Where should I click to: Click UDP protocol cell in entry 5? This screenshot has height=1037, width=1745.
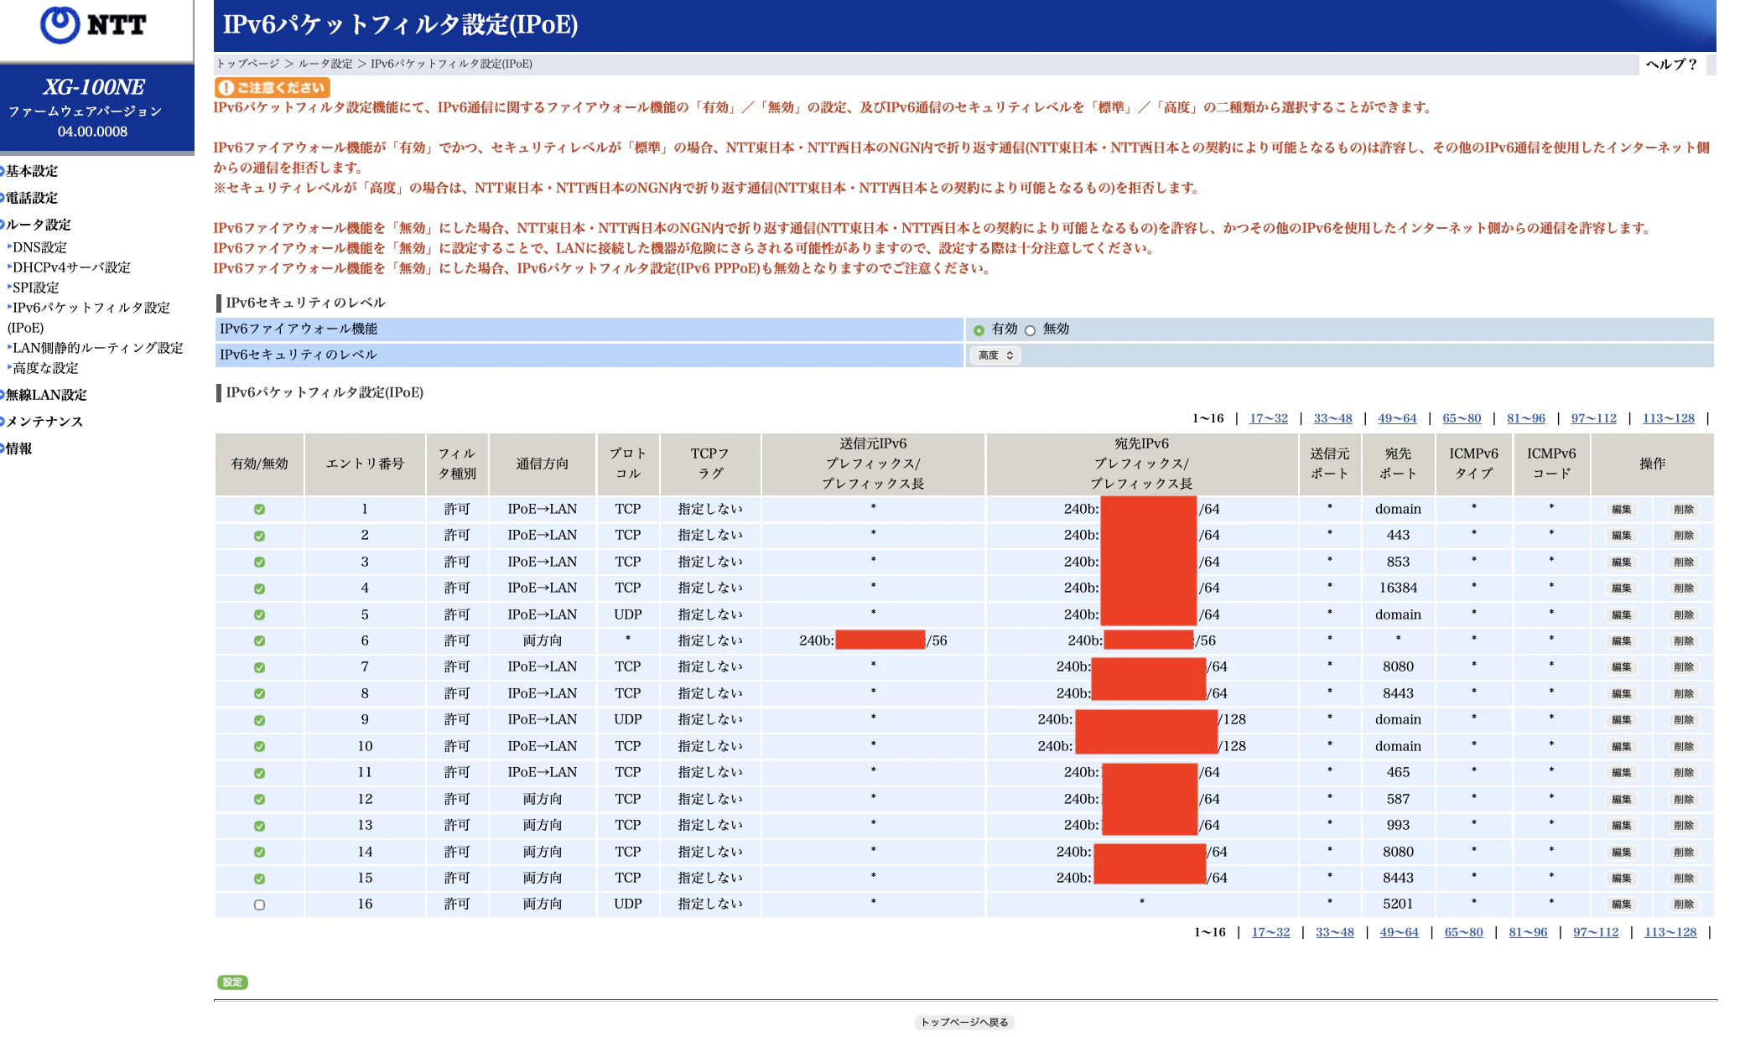pos(627,615)
